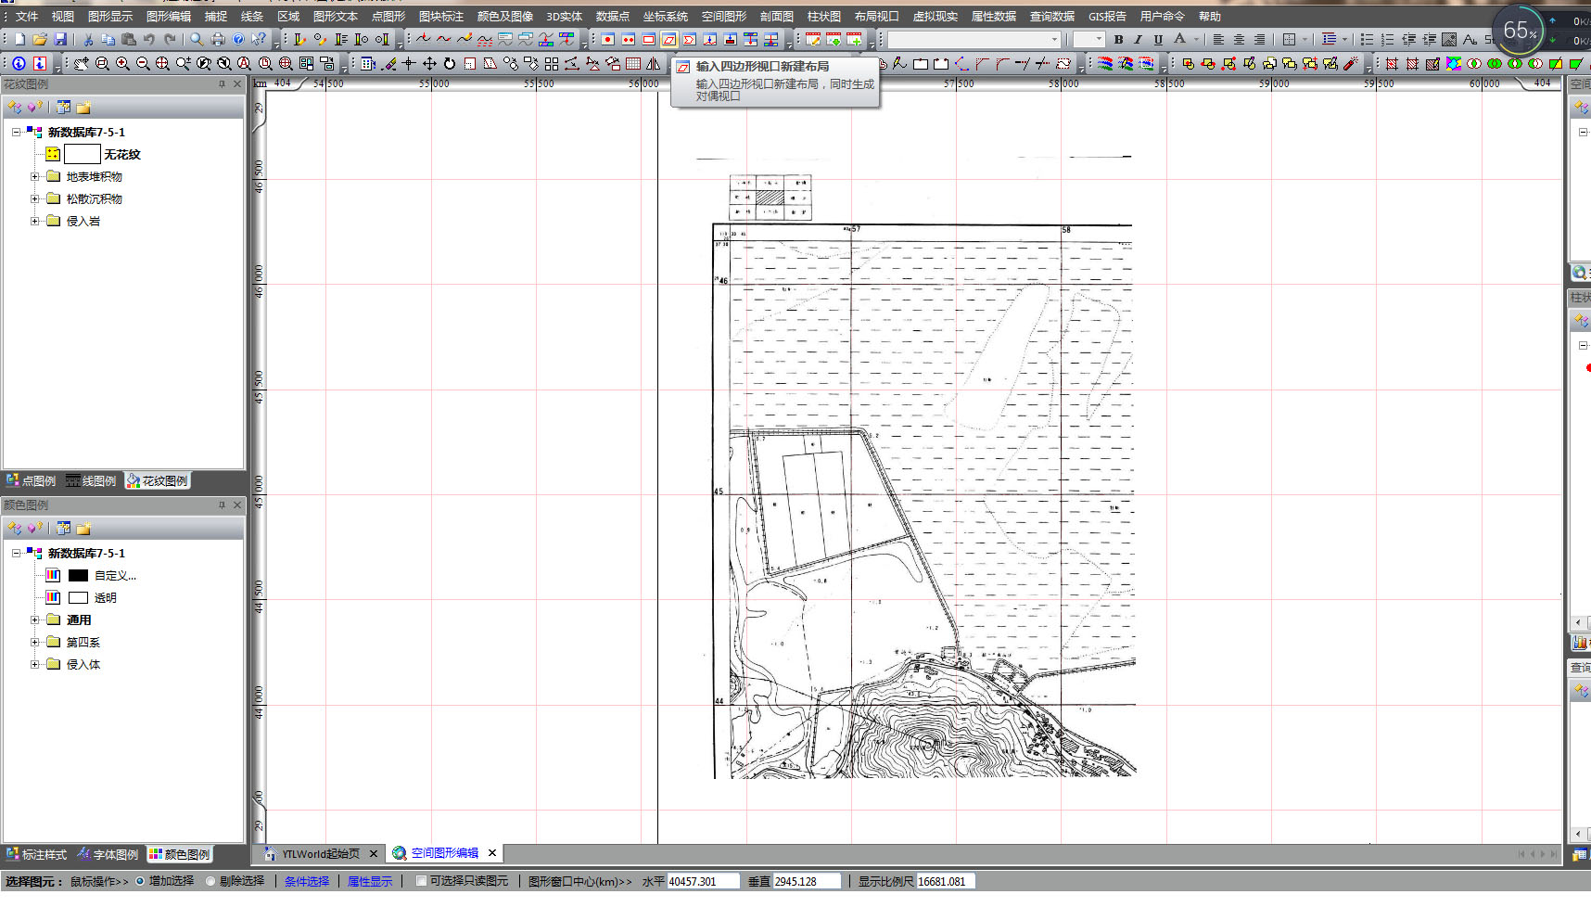Select the 无花纹 pattern swatch

click(83, 154)
